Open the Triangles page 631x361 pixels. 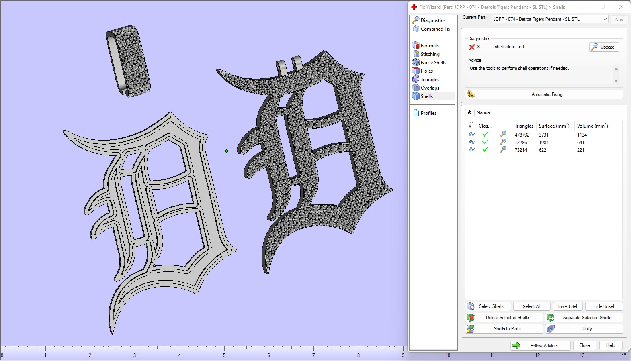(430, 80)
